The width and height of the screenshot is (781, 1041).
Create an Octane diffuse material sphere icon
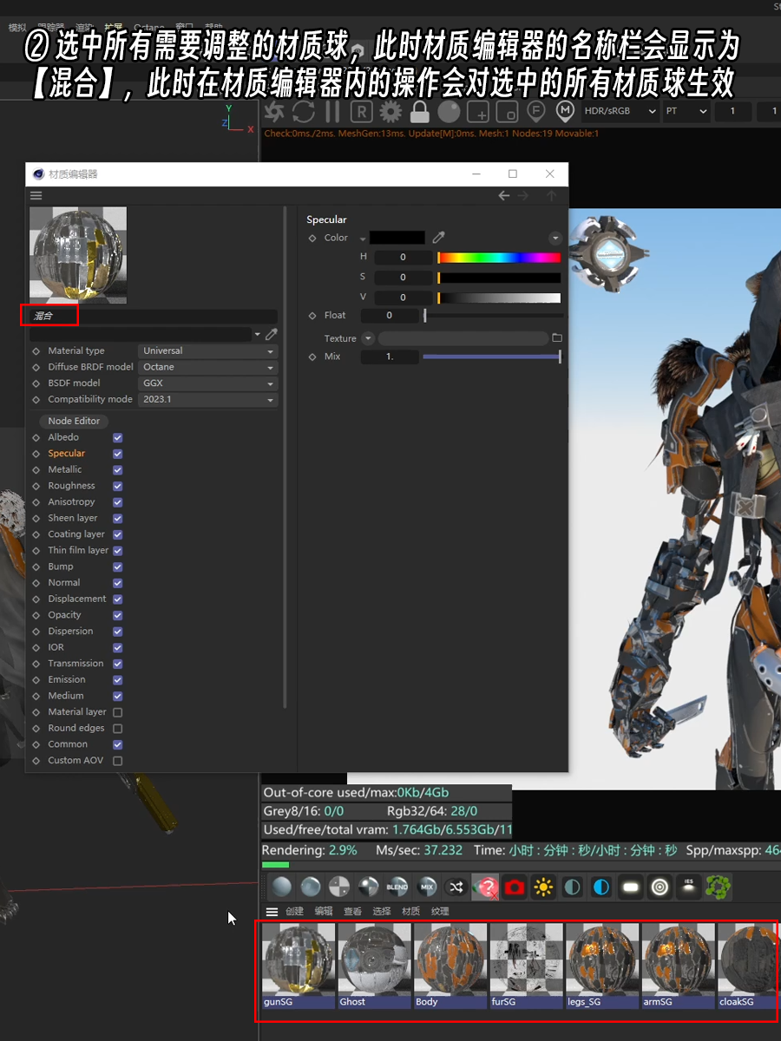coord(280,887)
